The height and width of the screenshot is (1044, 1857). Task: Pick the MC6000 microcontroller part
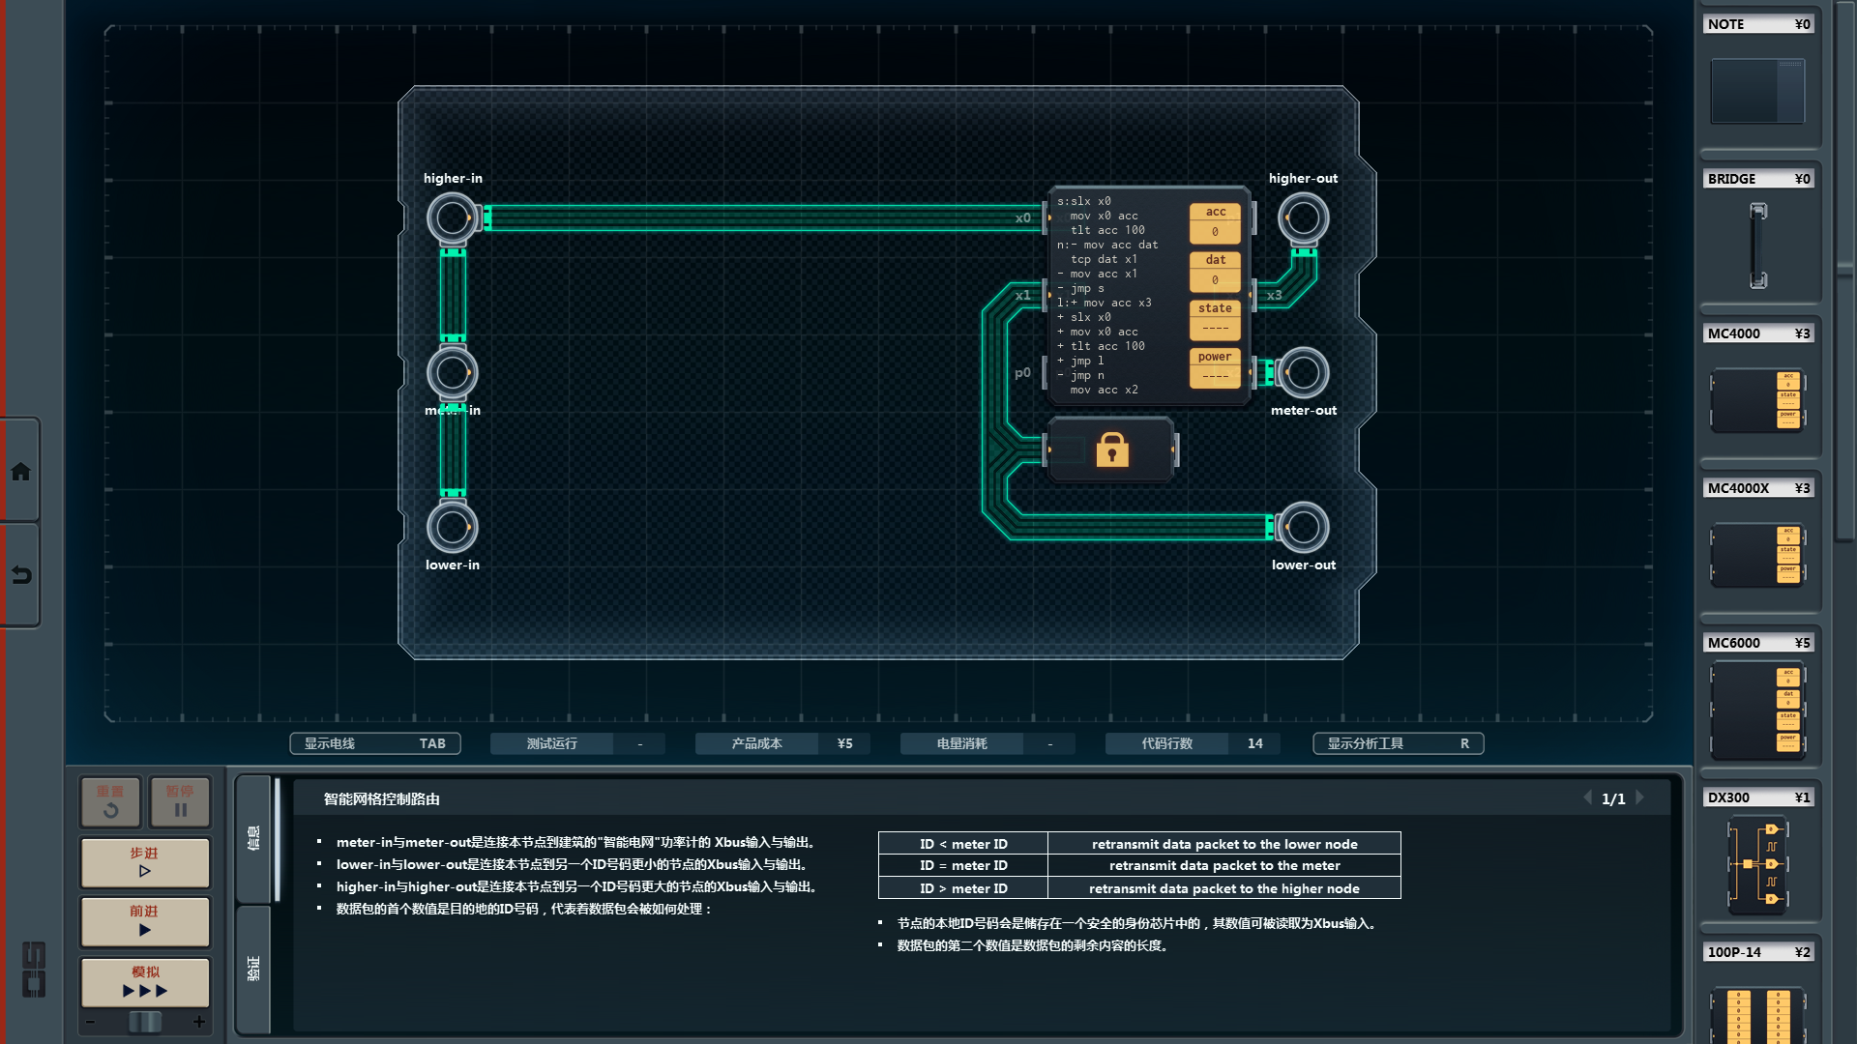(x=1757, y=710)
